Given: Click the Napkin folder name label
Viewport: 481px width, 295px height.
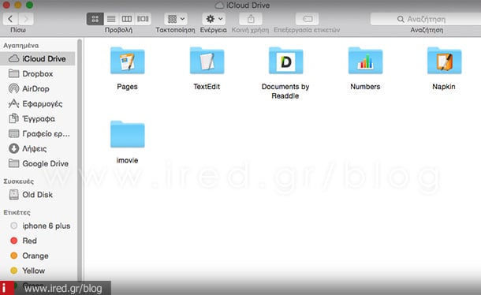Looking at the screenshot, I should click(444, 87).
